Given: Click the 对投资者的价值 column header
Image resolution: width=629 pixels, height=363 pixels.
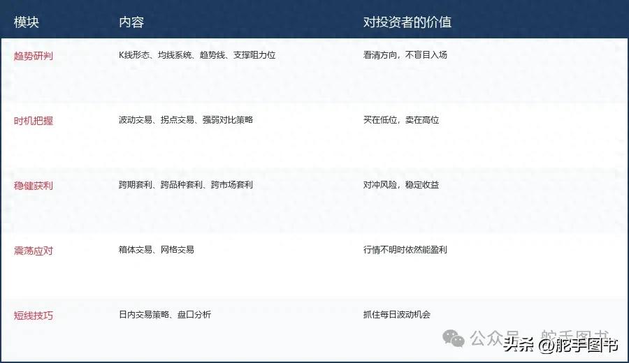Looking at the screenshot, I should (x=407, y=22).
